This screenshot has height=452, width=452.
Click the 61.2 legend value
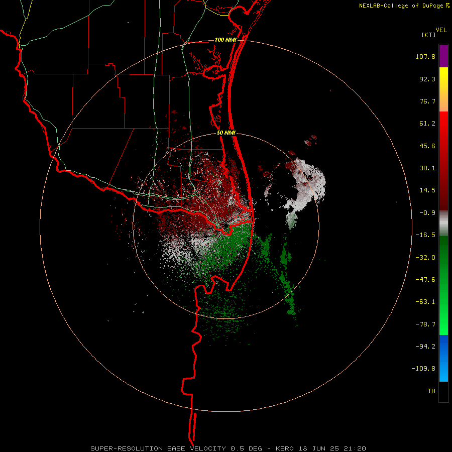pos(427,124)
